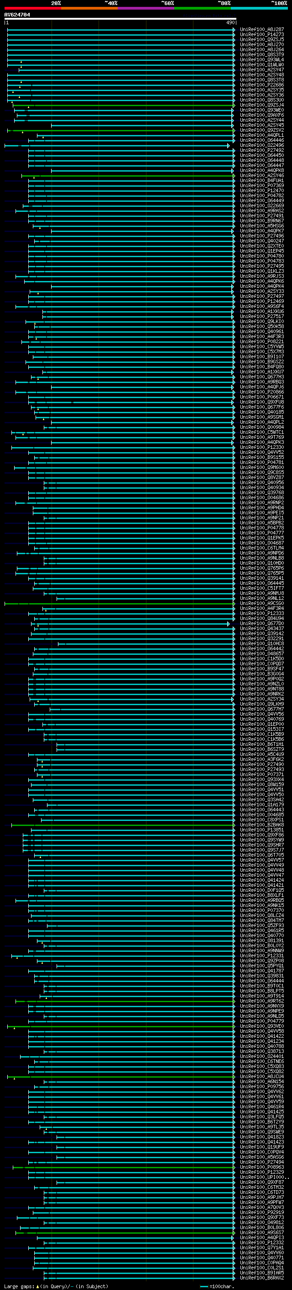Open hit UniRef100_Q9ZSJ5
Image resolution: width=292 pixels, height=1290 pixels.
click(262, 39)
